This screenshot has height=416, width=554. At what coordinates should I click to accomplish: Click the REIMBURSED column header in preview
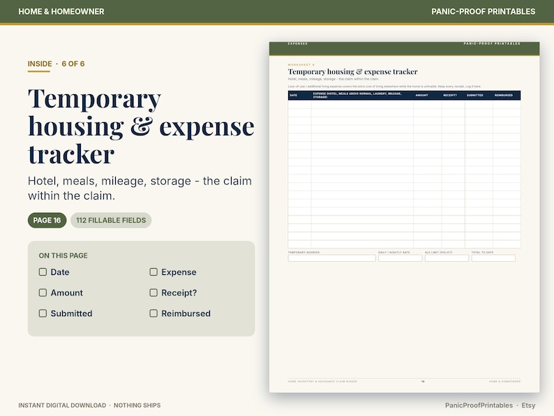(504, 96)
